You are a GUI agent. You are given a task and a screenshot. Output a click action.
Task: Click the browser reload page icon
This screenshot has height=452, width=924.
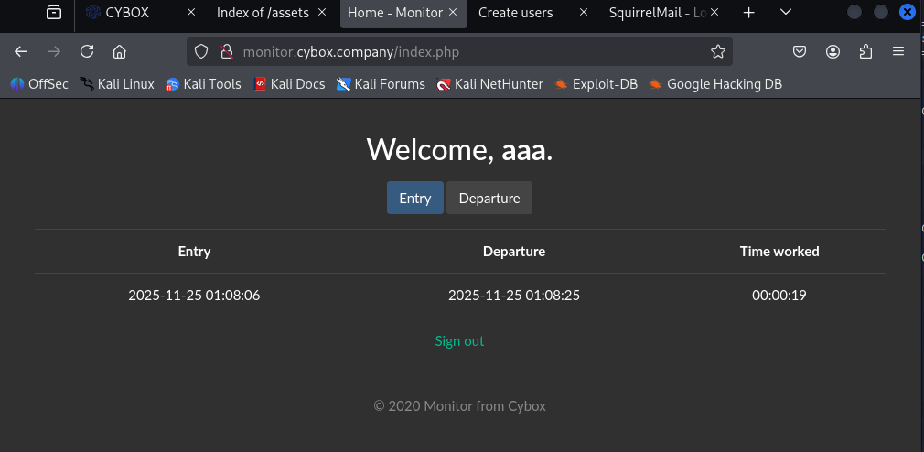point(87,52)
